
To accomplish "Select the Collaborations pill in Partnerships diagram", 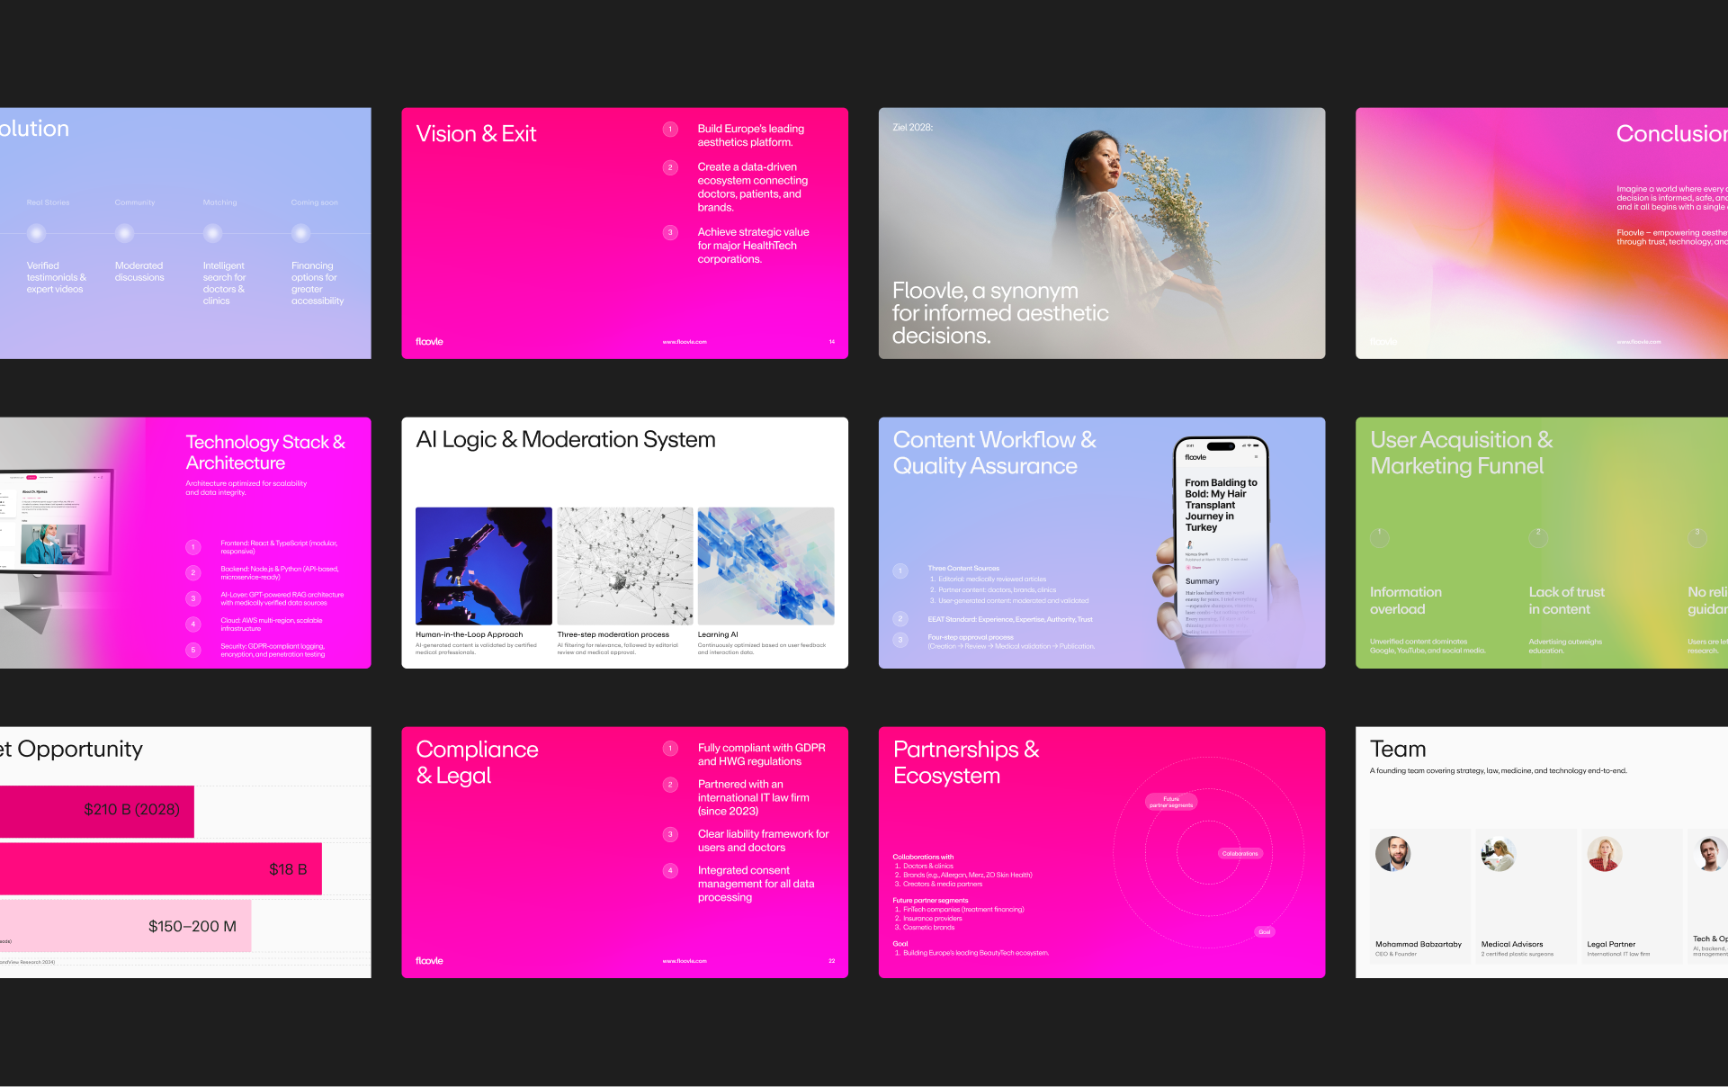I will pyautogui.click(x=1240, y=854).
